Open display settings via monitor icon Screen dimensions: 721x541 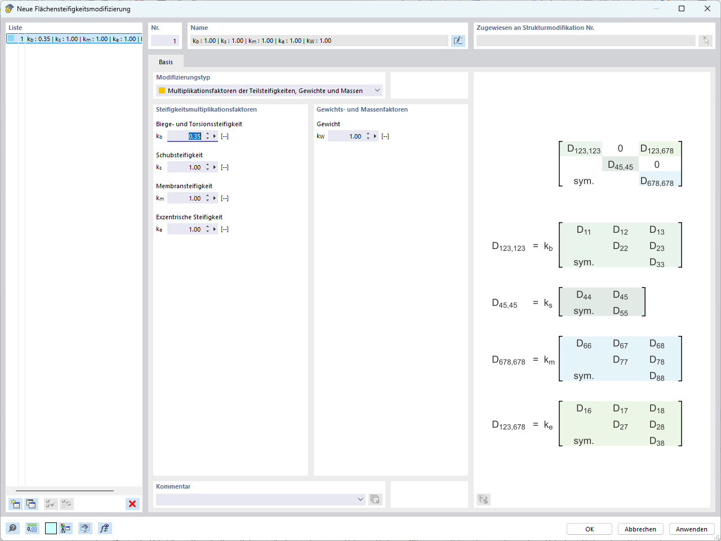point(84,528)
